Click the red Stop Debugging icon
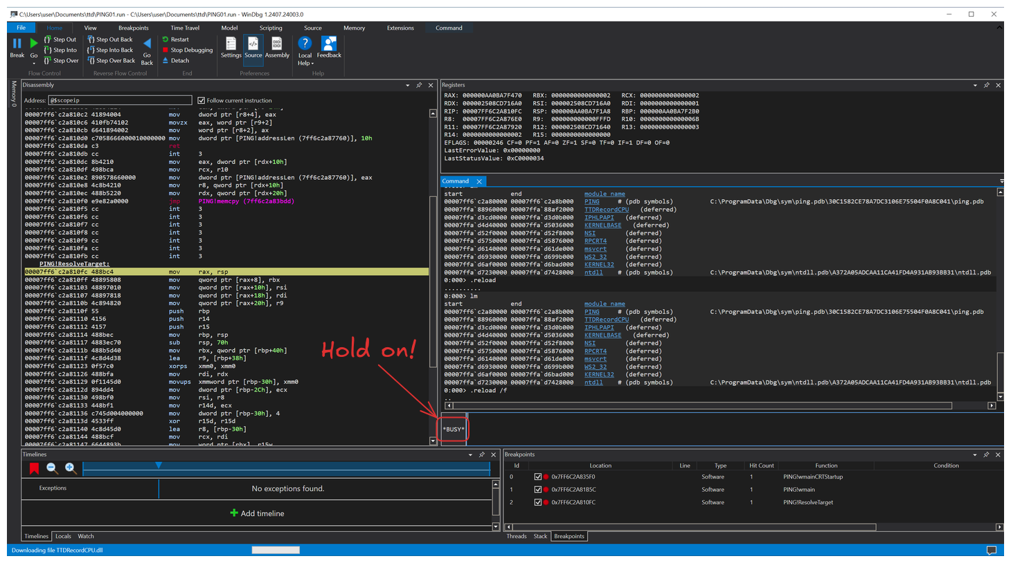The image size is (1011, 563). click(165, 50)
